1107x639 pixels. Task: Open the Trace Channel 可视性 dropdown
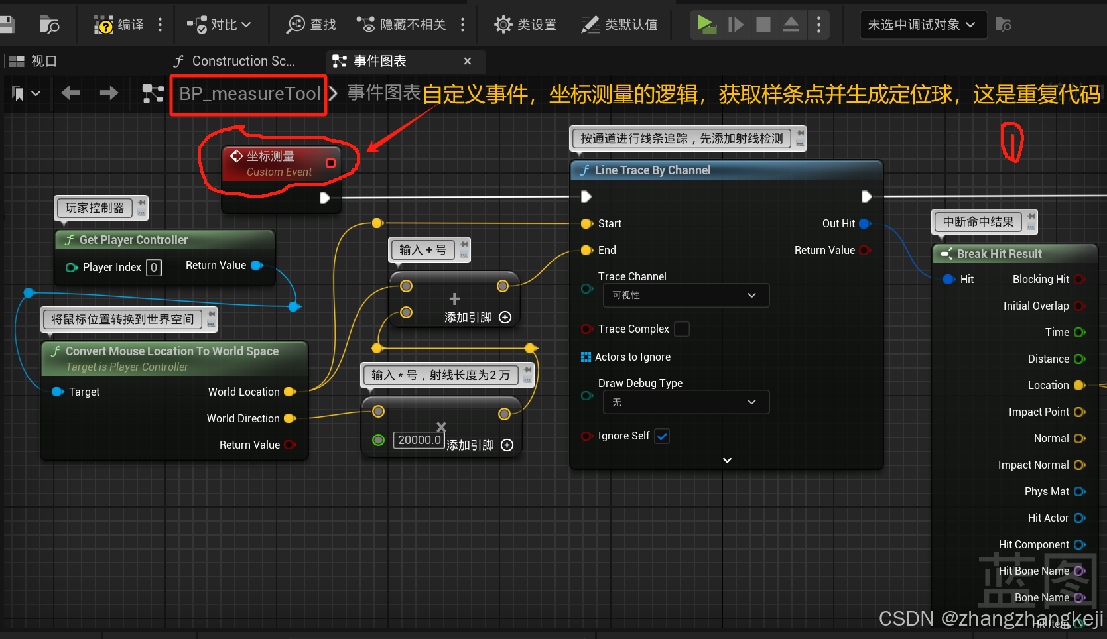click(686, 295)
